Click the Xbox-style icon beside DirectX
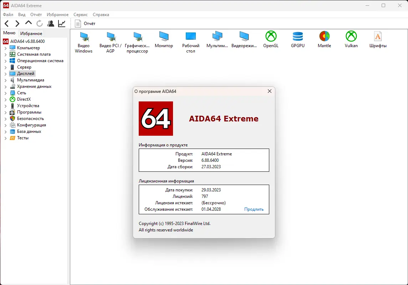Screen dimensions: 408x285 tap(12, 99)
